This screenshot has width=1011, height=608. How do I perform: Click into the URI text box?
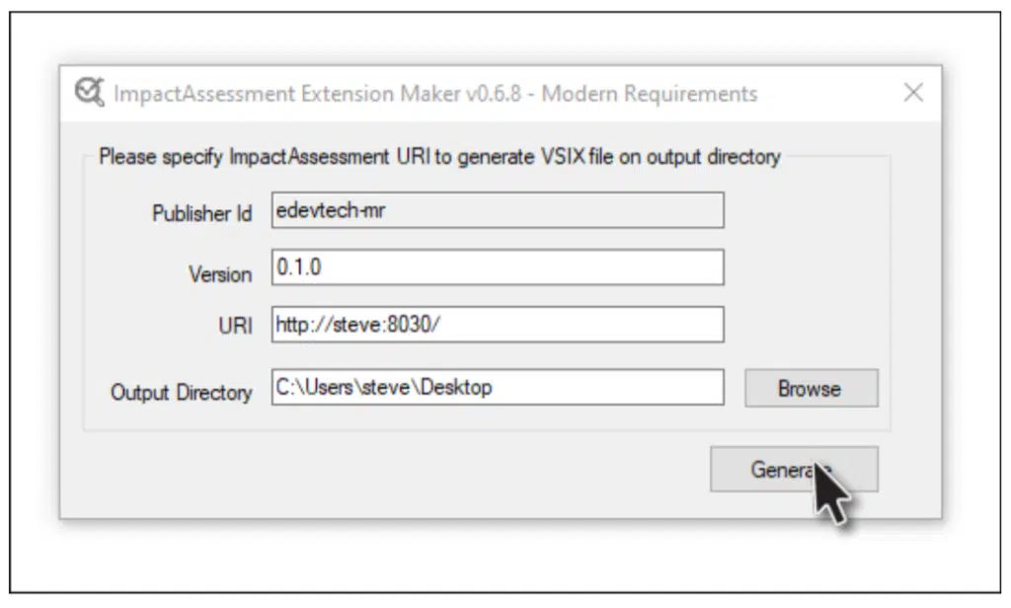pyautogui.click(x=497, y=325)
